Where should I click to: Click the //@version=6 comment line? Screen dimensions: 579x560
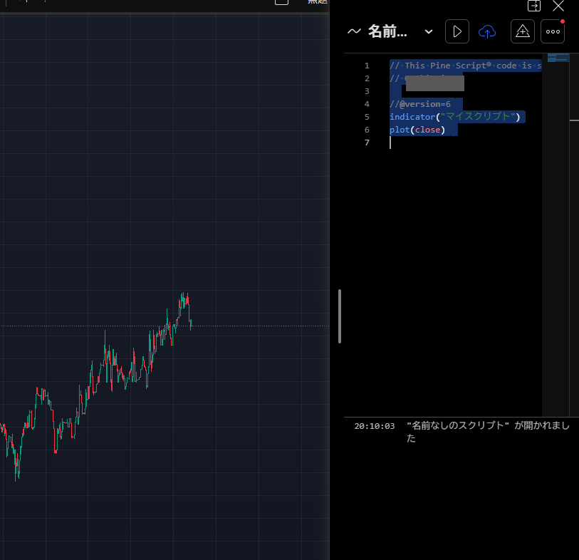[420, 104]
